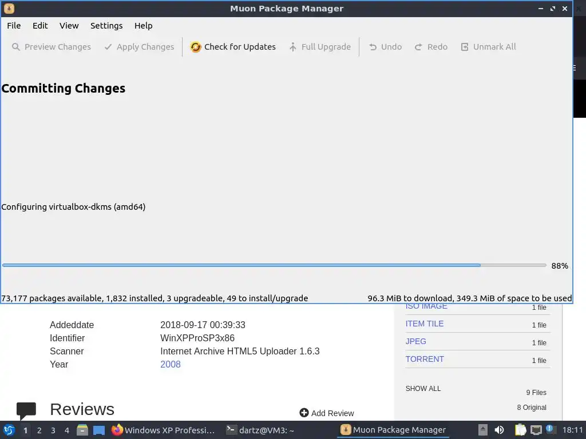Click Full Upgrade toolbar button

[320, 47]
